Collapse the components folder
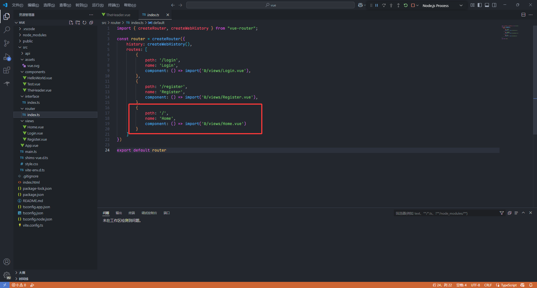 (35, 72)
